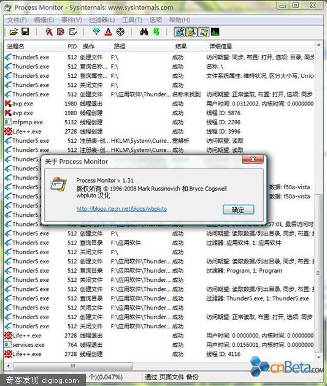This screenshot has width=327, height=386.
Task: Toggle Show Profiling Events graph button
Action: tap(215, 32)
